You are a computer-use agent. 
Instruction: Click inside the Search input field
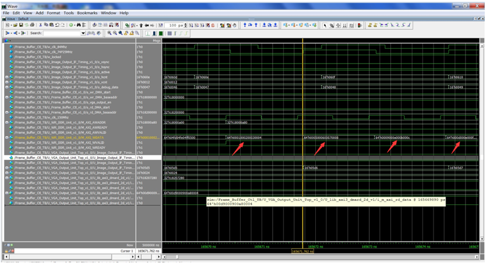[62, 33]
